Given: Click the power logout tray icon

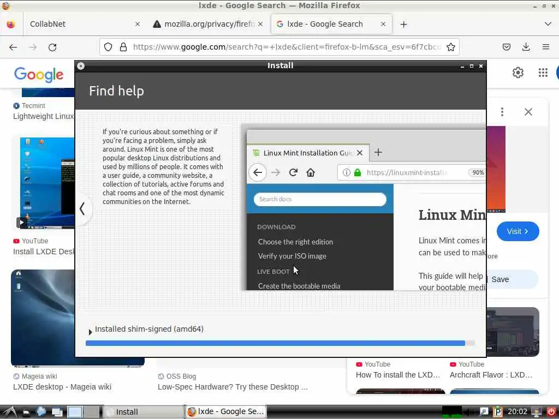Looking at the screenshot, I should pyautogui.click(x=551, y=412).
